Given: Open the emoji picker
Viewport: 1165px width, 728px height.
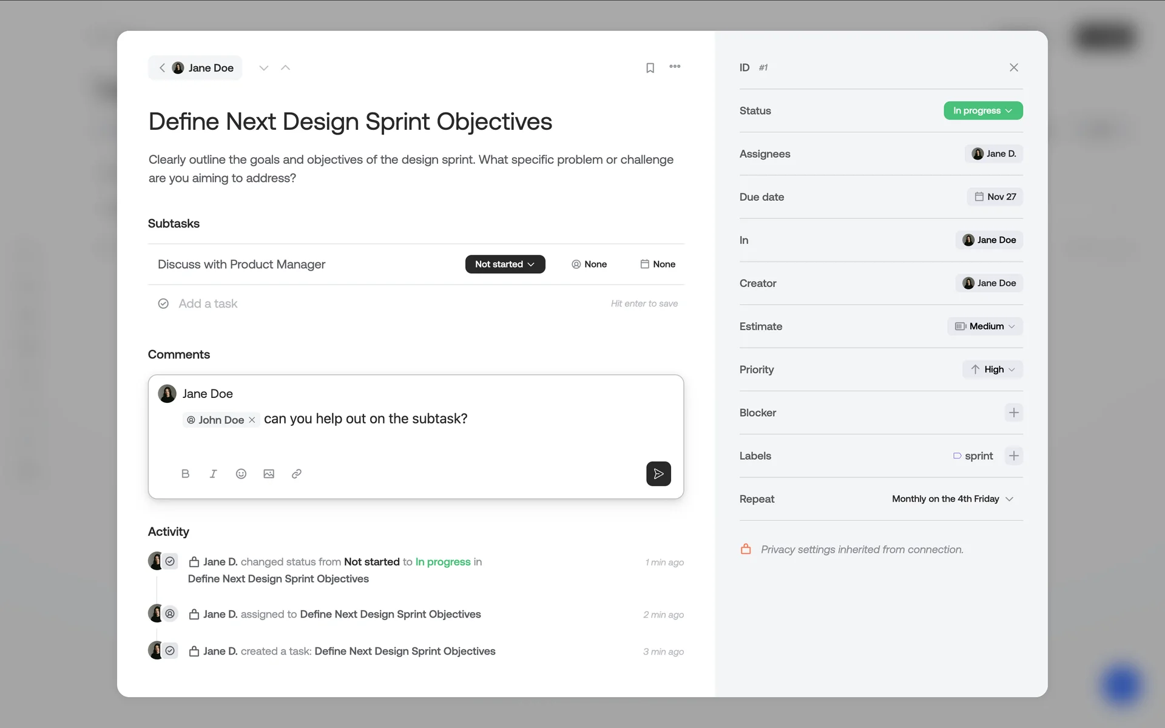Looking at the screenshot, I should tap(241, 474).
